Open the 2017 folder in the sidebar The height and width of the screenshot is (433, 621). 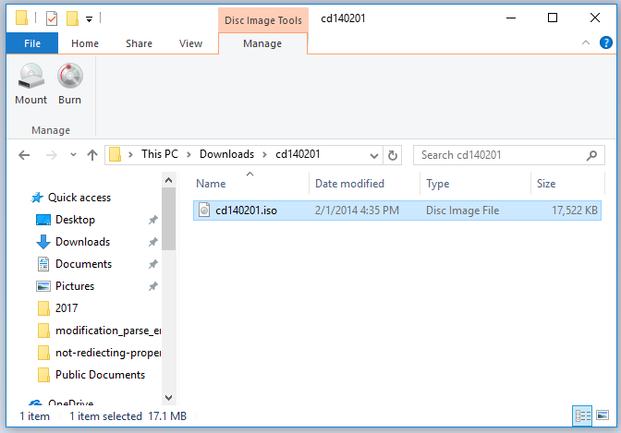pos(67,308)
